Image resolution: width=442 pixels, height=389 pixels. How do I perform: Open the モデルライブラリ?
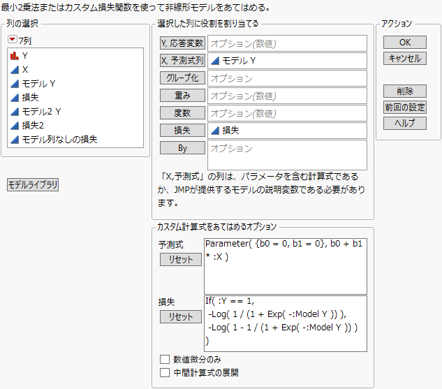[x=33, y=185]
